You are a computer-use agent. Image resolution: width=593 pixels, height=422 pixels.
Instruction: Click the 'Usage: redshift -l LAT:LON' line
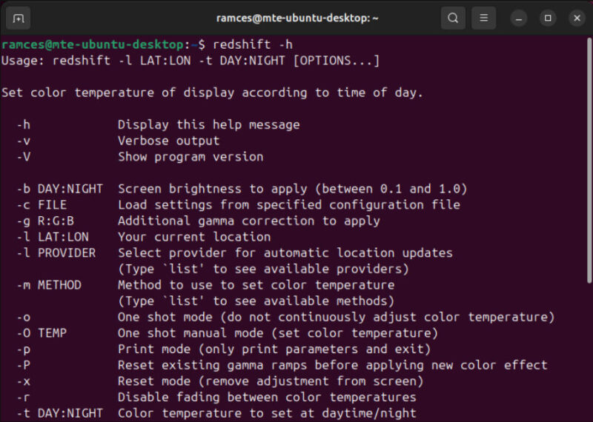tap(191, 61)
